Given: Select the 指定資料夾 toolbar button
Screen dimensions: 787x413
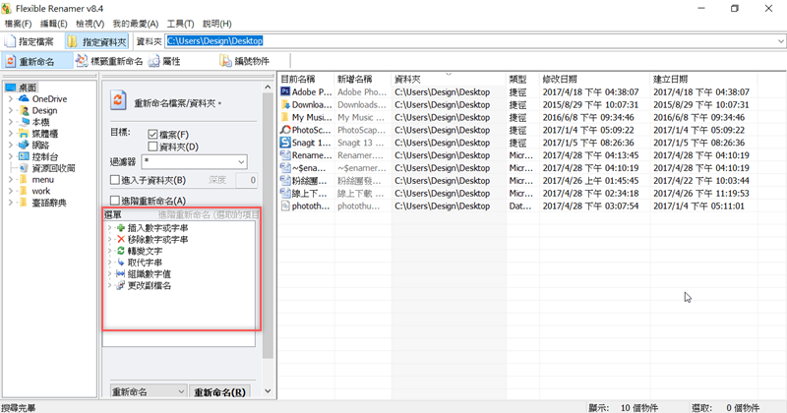Looking at the screenshot, I should [x=97, y=41].
